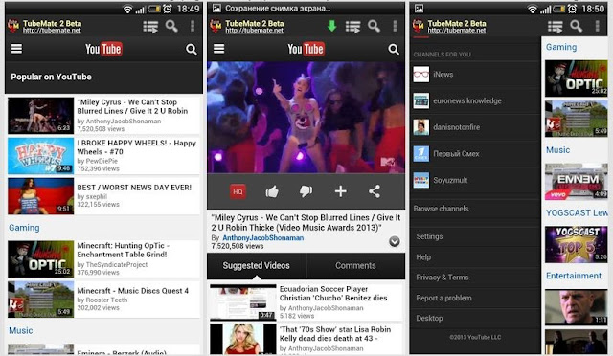Open the iNews channel

pos(475,75)
